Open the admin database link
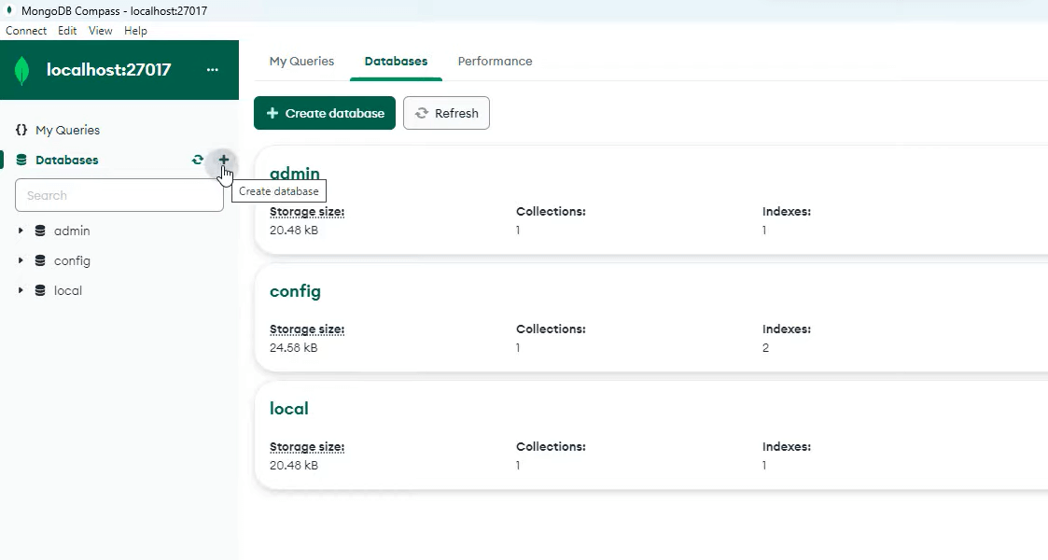Screen dimensions: 1048x560 (x=294, y=174)
